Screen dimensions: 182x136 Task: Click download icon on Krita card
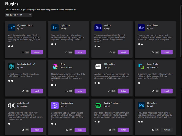pyautogui.click(x=67, y=91)
